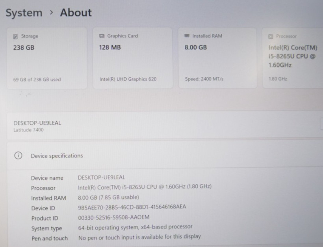
Task: Open the Installed RAM 8.00 GB card
Action: (x=217, y=58)
